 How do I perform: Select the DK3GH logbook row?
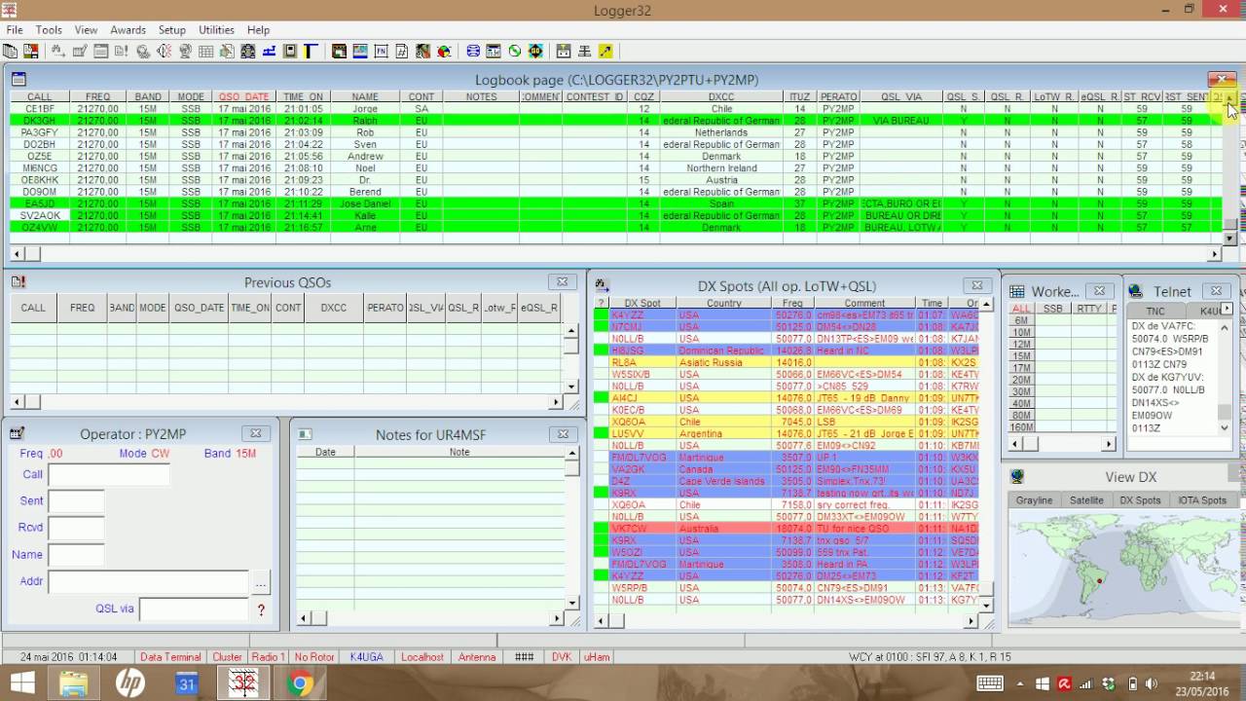[x=615, y=121]
